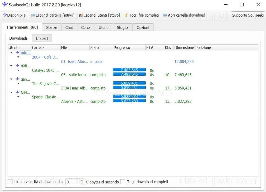Click Togli file completi button
This screenshot has height=192, width=266.
click(142, 15)
